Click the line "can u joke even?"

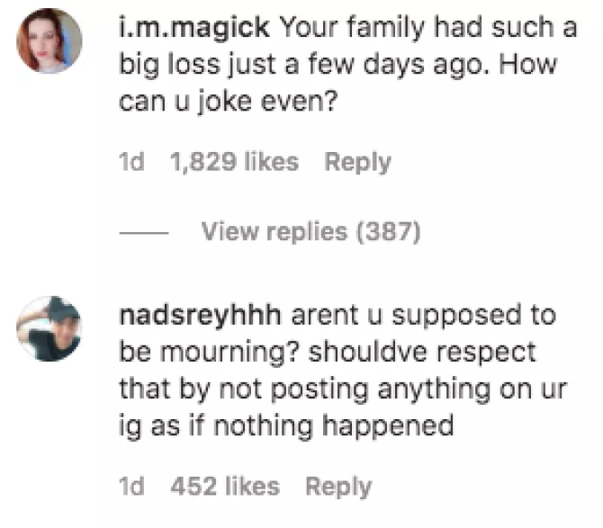(x=228, y=102)
